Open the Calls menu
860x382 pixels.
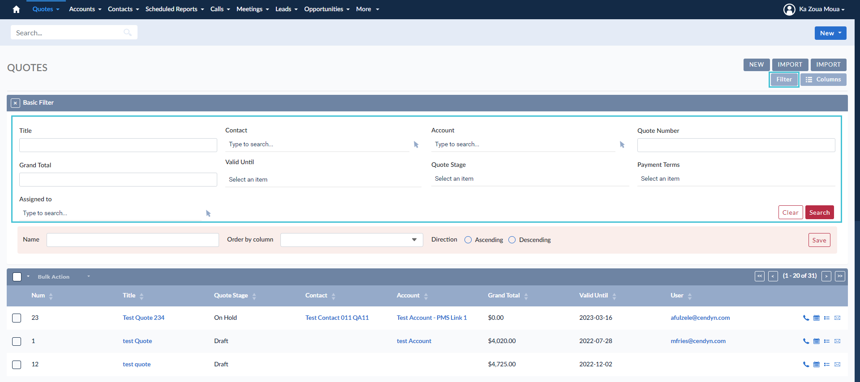(x=220, y=9)
